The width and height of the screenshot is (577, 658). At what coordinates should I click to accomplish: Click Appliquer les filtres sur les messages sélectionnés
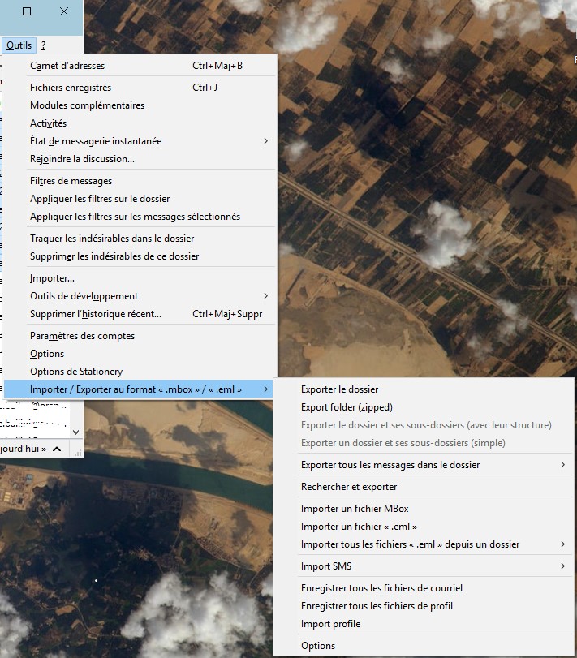tap(140, 217)
